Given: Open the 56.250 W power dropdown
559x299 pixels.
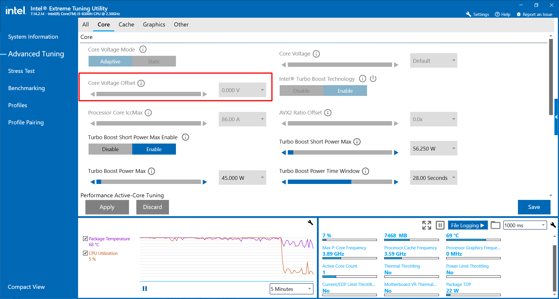Looking at the screenshot, I should 433,148.
